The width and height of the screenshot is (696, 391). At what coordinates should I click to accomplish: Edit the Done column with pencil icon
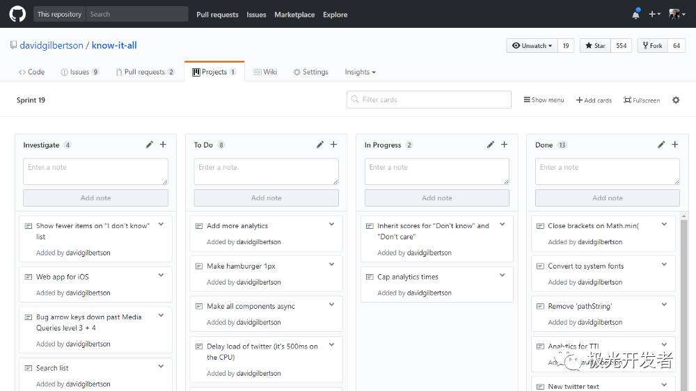pos(661,145)
